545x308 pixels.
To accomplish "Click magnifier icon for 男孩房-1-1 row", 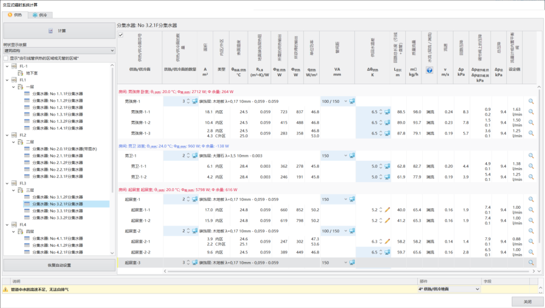I will coord(530,112).
